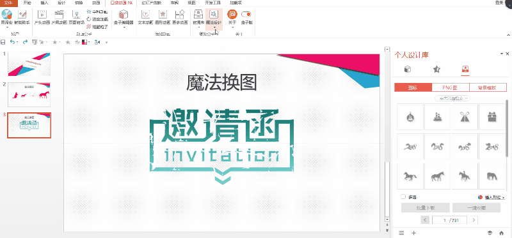Select the PNG图 category tab
Screen dimensions: 512x238
pyautogui.click(x=451, y=87)
